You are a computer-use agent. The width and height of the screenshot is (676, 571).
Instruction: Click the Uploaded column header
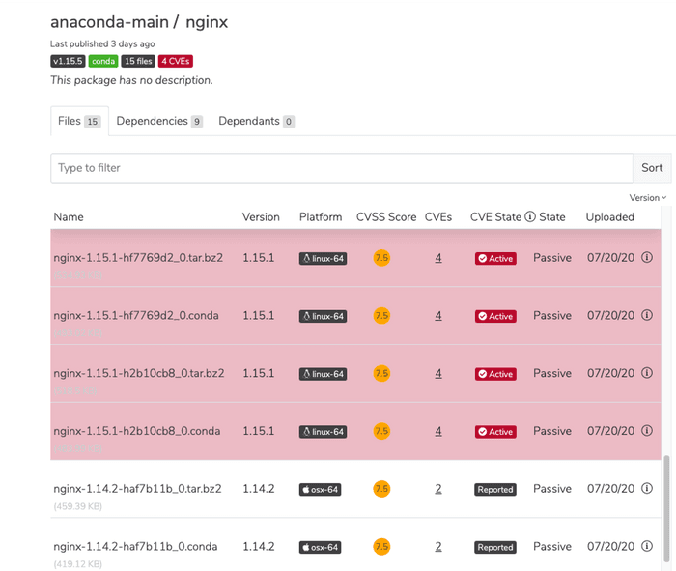click(x=609, y=217)
